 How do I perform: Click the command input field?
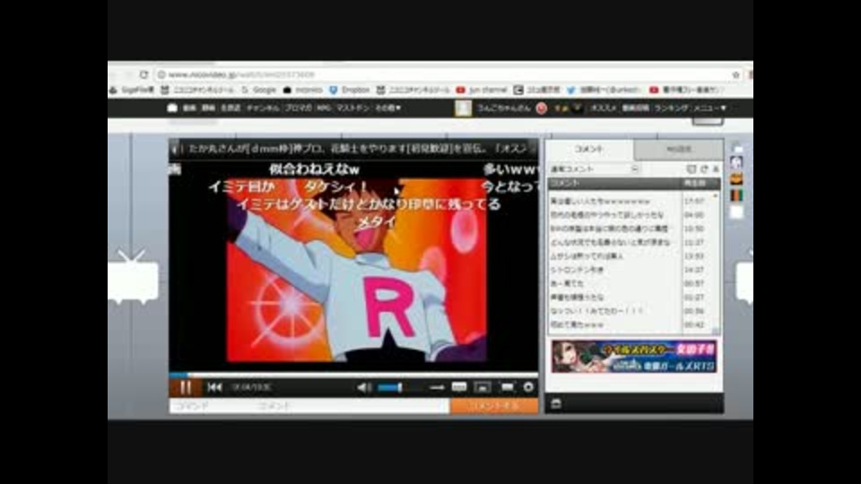coord(210,406)
